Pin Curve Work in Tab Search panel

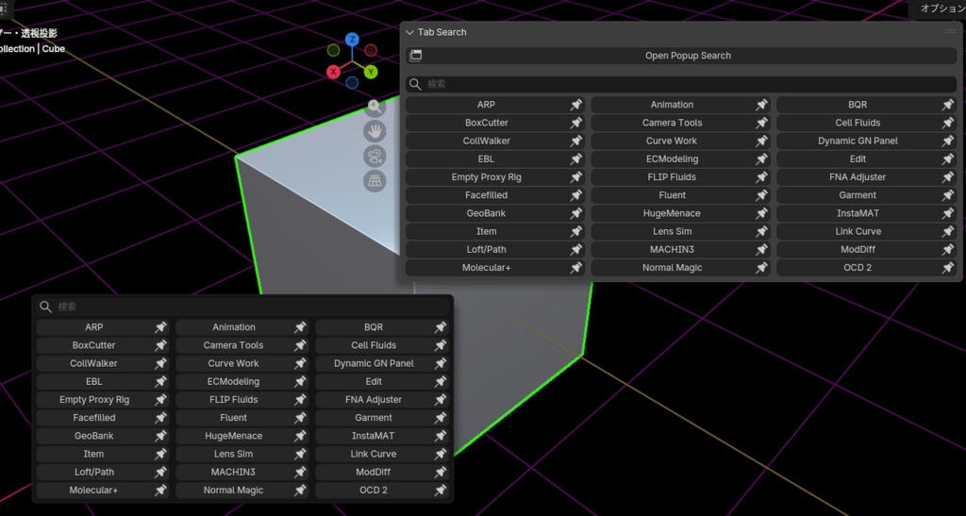click(761, 141)
